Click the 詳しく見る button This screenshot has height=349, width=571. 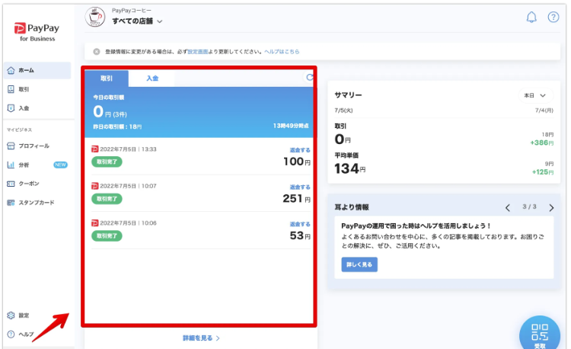click(x=359, y=264)
